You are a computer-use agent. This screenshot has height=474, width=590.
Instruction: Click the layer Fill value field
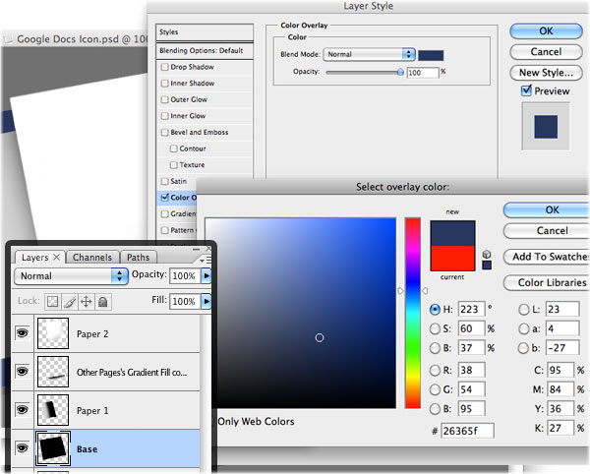click(185, 301)
